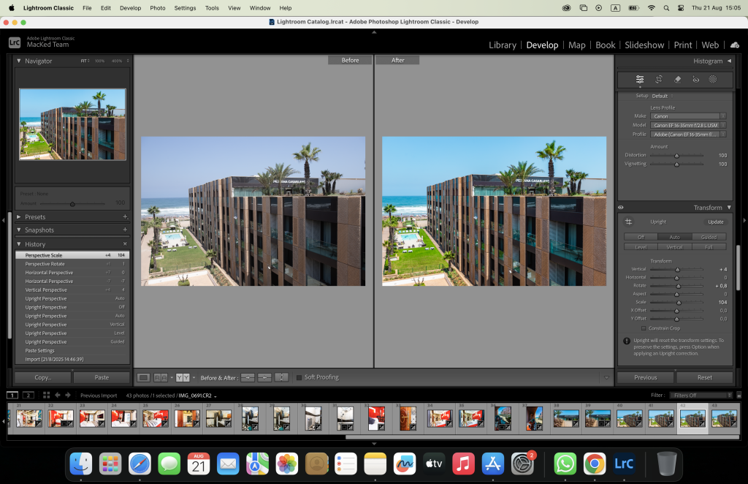
Task: Open lens Make dropdown Canon
Action: tap(688, 116)
